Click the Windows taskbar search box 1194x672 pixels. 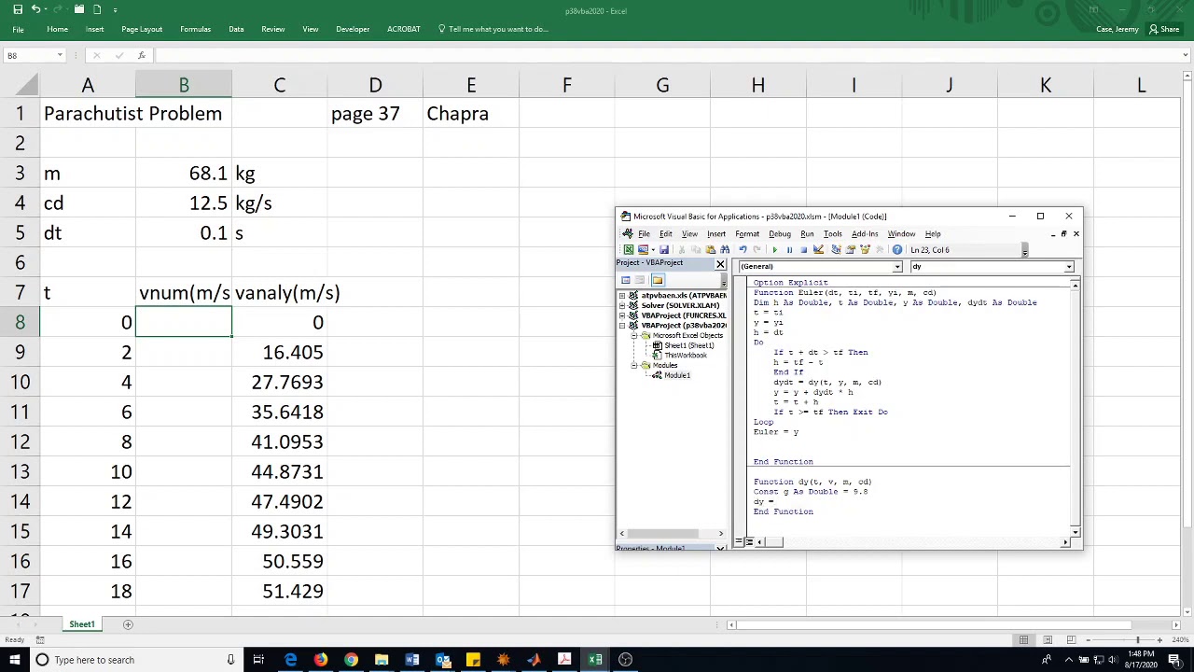point(135,660)
